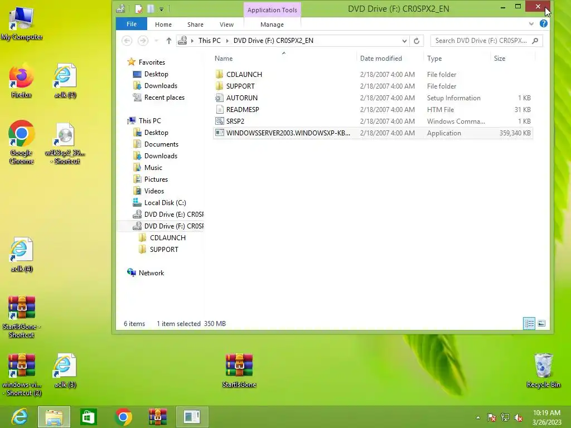Switch to Details view layout button
The height and width of the screenshot is (428, 571).
point(529,323)
